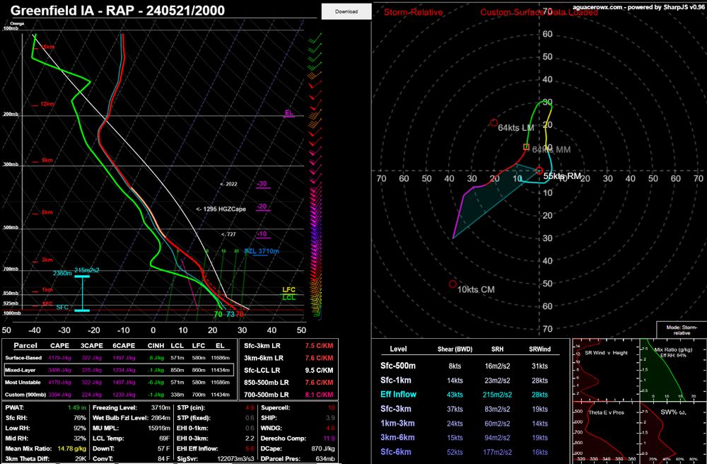Click the STP (cin) parameter label
Screen dimensions: 707x464
click(191, 407)
